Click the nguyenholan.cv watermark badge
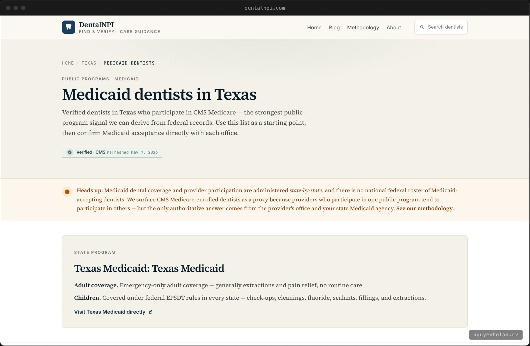This screenshot has width=530, height=346. pos(496,335)
